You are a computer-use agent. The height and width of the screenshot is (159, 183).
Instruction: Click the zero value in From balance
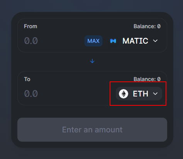159,26
